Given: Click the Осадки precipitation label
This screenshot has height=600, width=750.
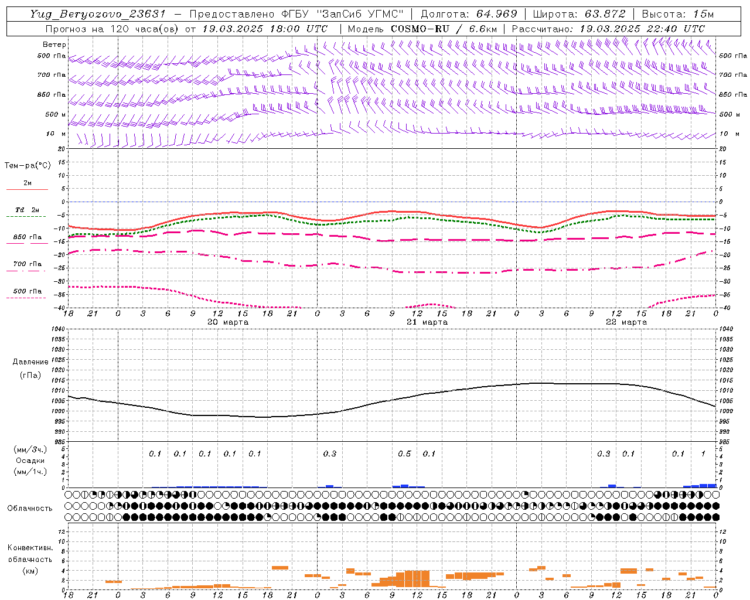Looking at the screenshot, I should 30,461.
